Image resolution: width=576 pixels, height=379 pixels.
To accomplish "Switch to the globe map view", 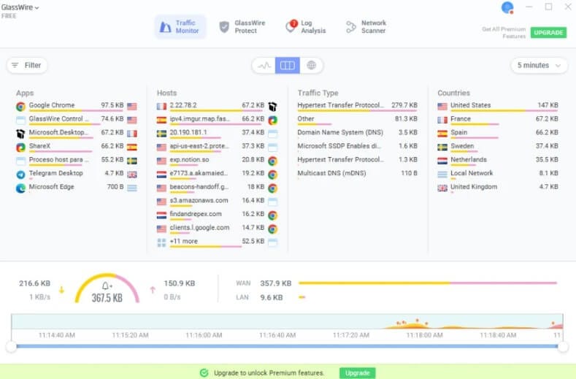I will [x=311, y=66].
